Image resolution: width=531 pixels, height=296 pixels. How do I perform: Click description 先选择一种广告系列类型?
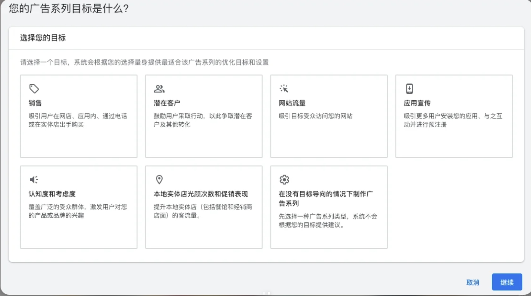(328, 221)
